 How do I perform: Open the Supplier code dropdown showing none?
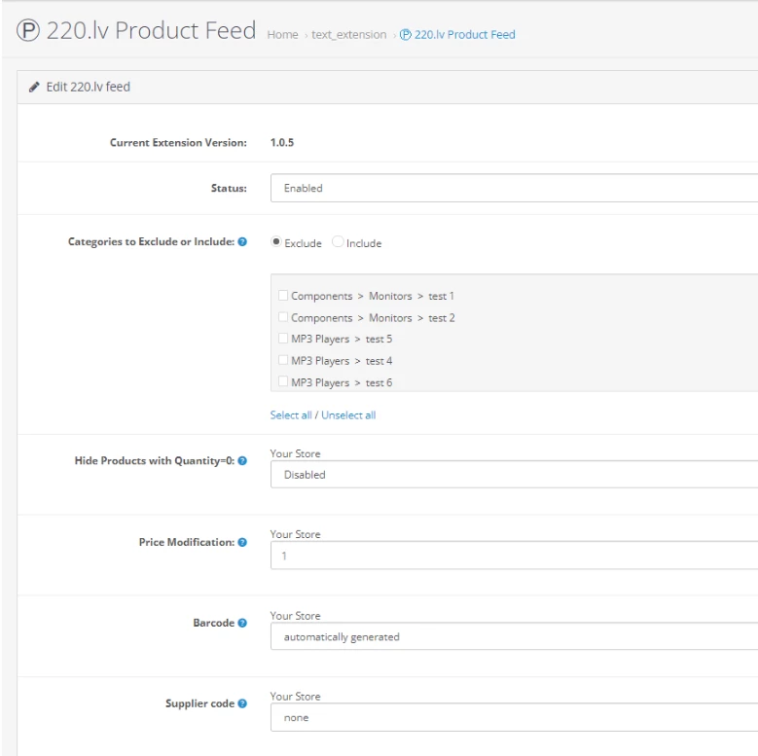click(514, 718)
